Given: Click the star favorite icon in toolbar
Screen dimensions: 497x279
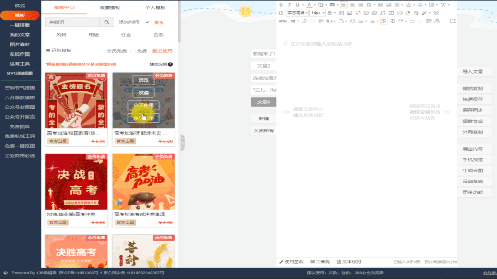Looking at the screenshot, I should pos(416,13).
